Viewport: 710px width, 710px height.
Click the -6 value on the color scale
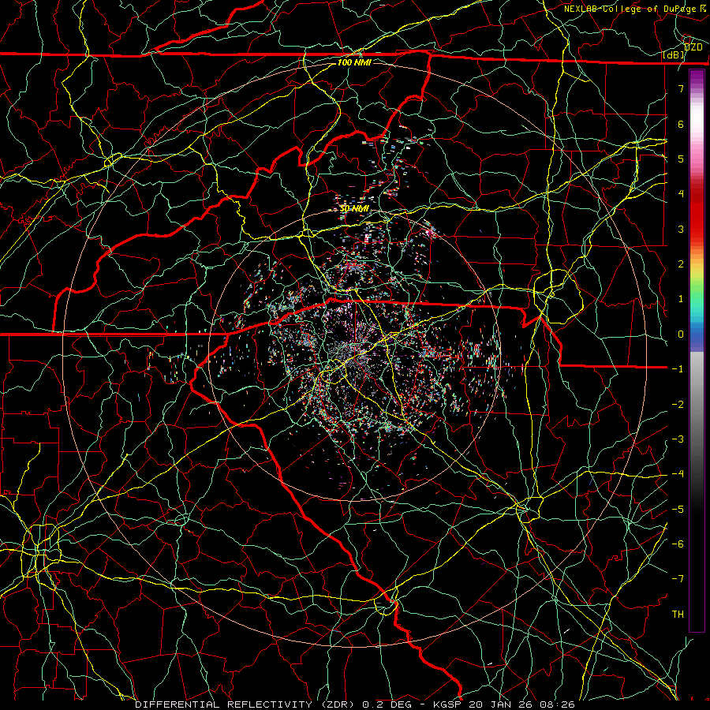(678, 544)
